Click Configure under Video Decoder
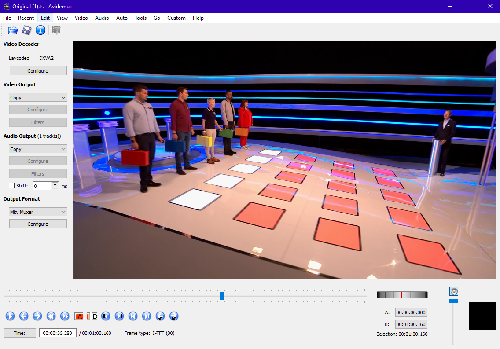Image resolution: width=500 pixels, height=349 pixels. [38, 71]
